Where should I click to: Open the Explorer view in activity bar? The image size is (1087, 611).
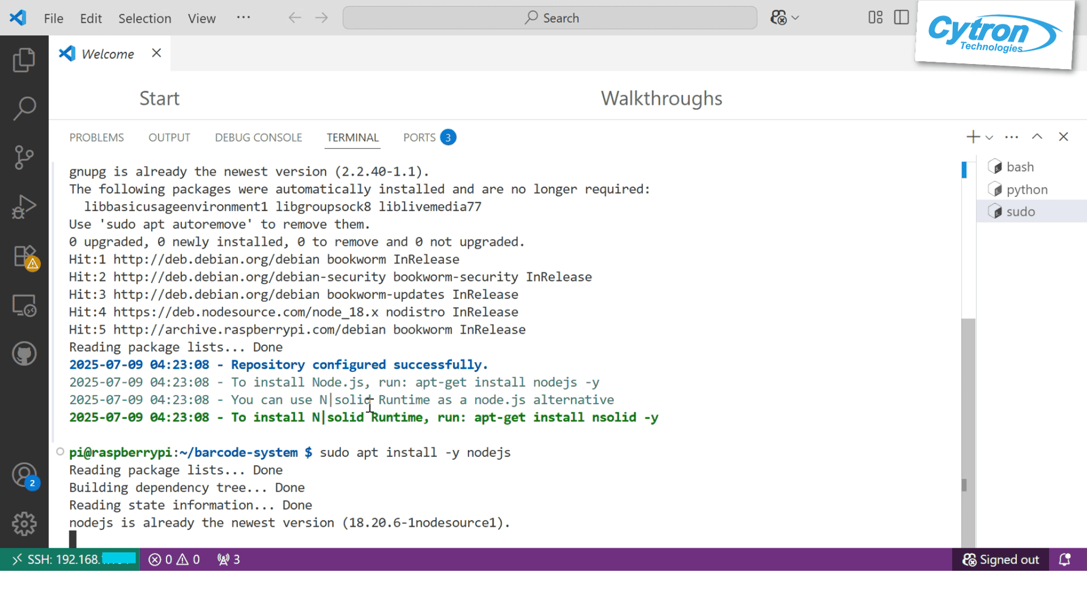tap(24, 60)
